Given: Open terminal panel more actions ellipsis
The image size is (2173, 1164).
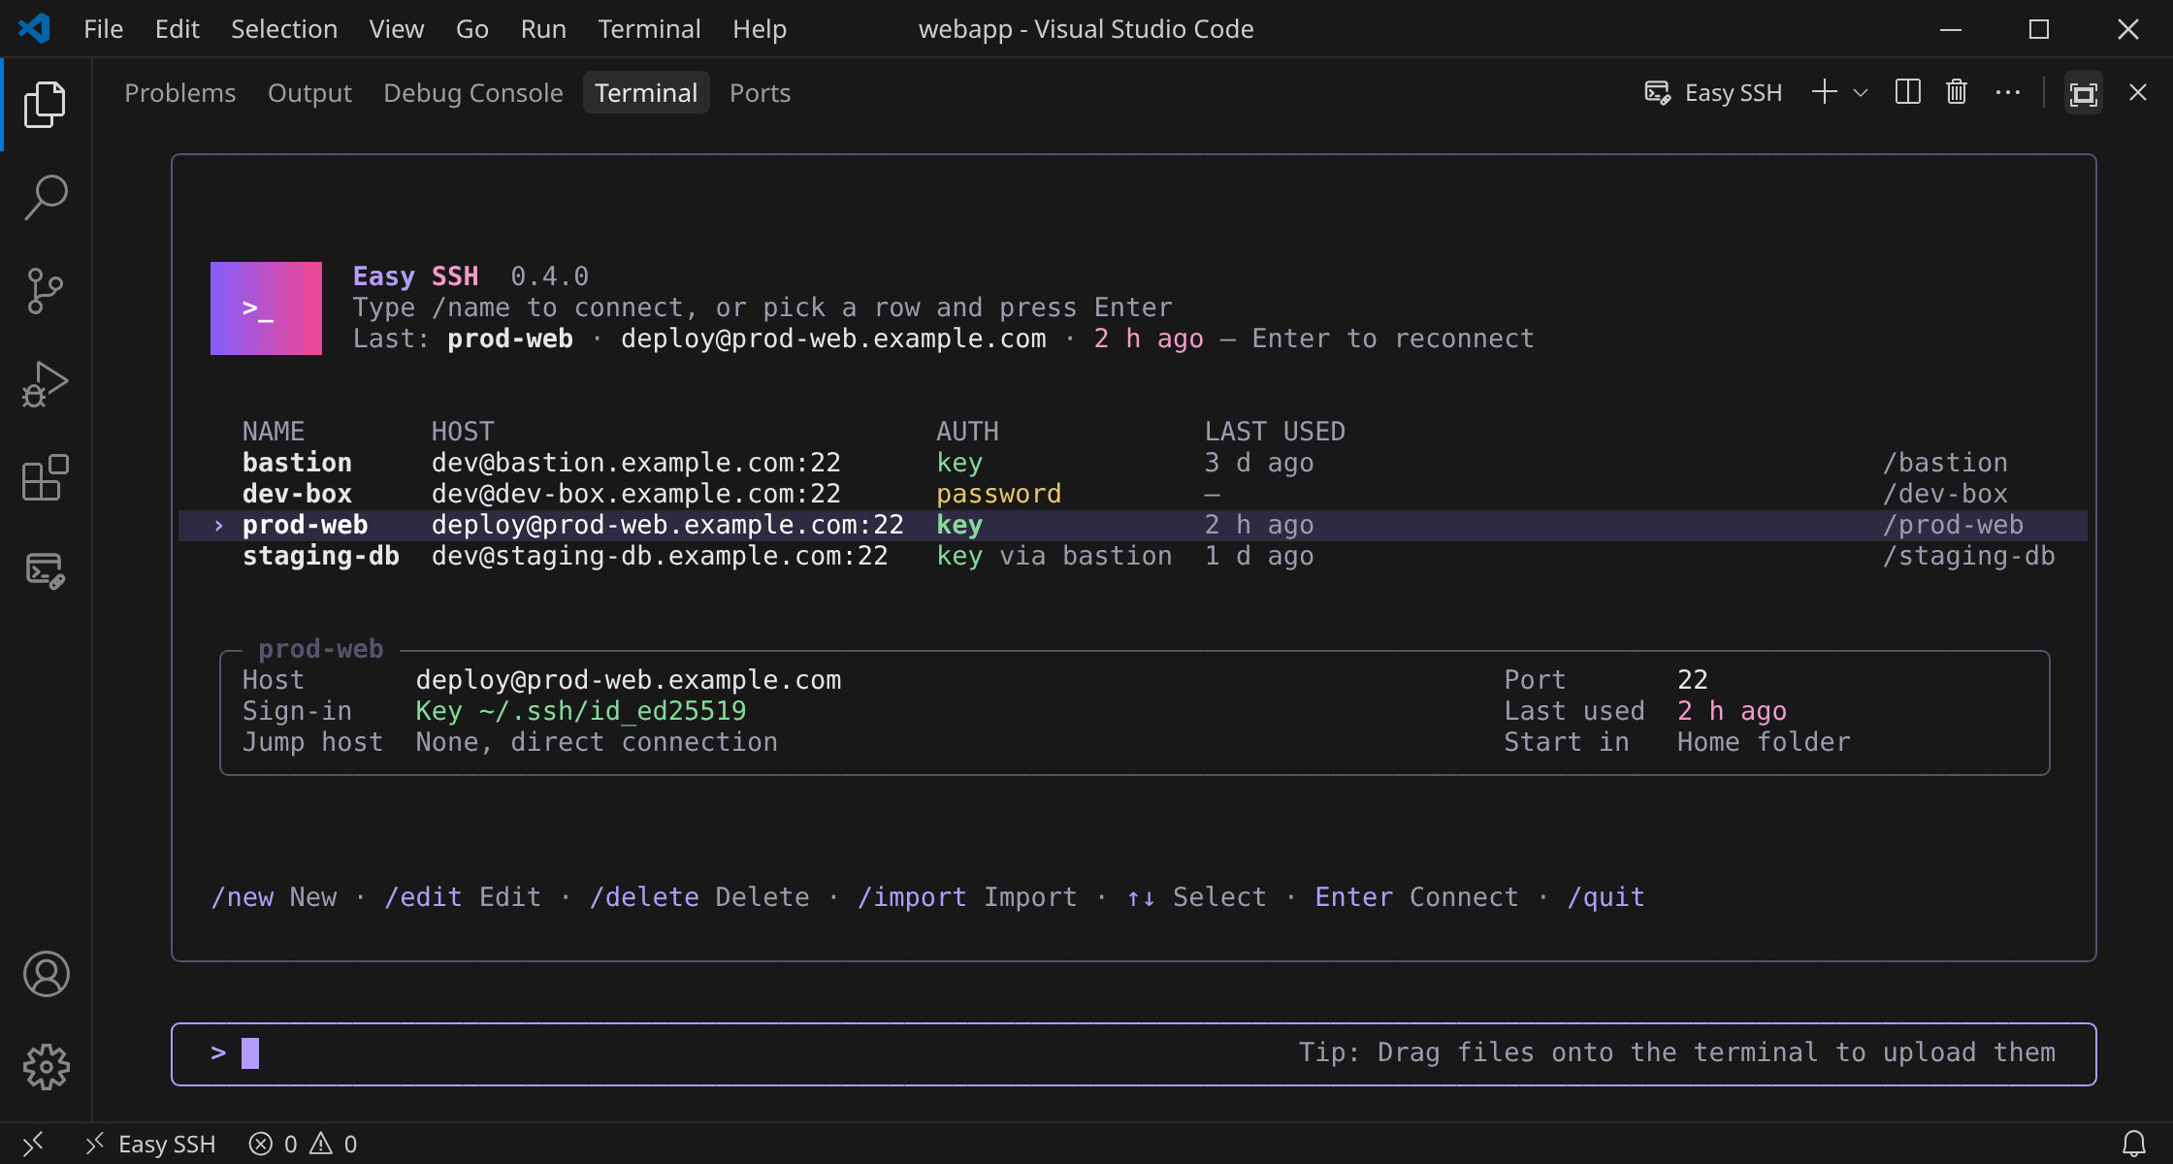Looking at the screenshot, I should (x=2007, y=92).
